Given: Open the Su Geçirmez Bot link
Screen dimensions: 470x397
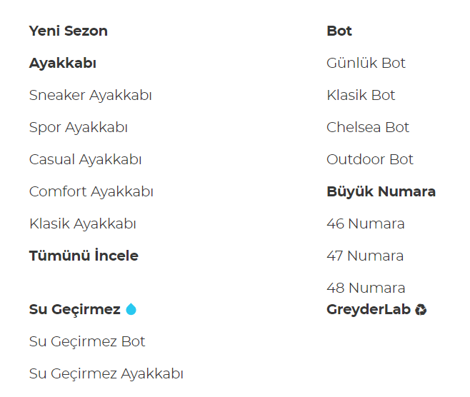Looking at the screenshot, I should pyautogui.click(x=87, y=341).
